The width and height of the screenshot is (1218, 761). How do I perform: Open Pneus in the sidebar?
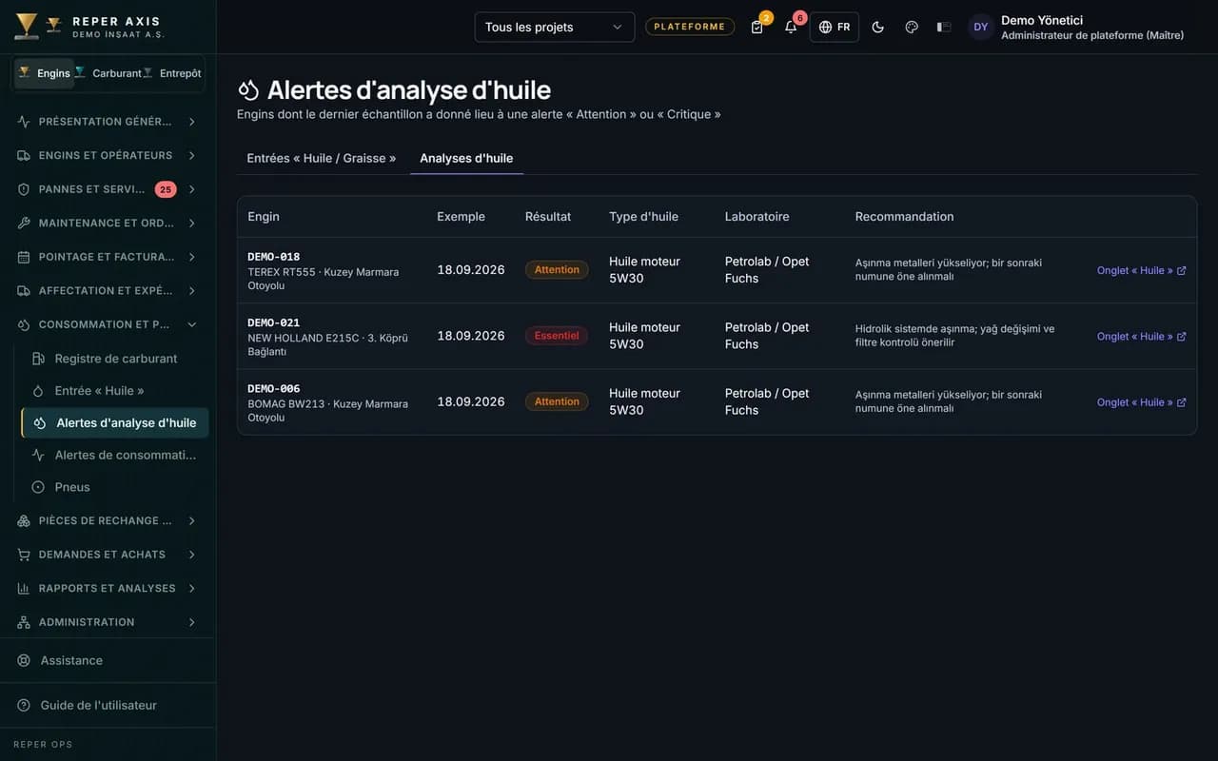coord(115,487)
